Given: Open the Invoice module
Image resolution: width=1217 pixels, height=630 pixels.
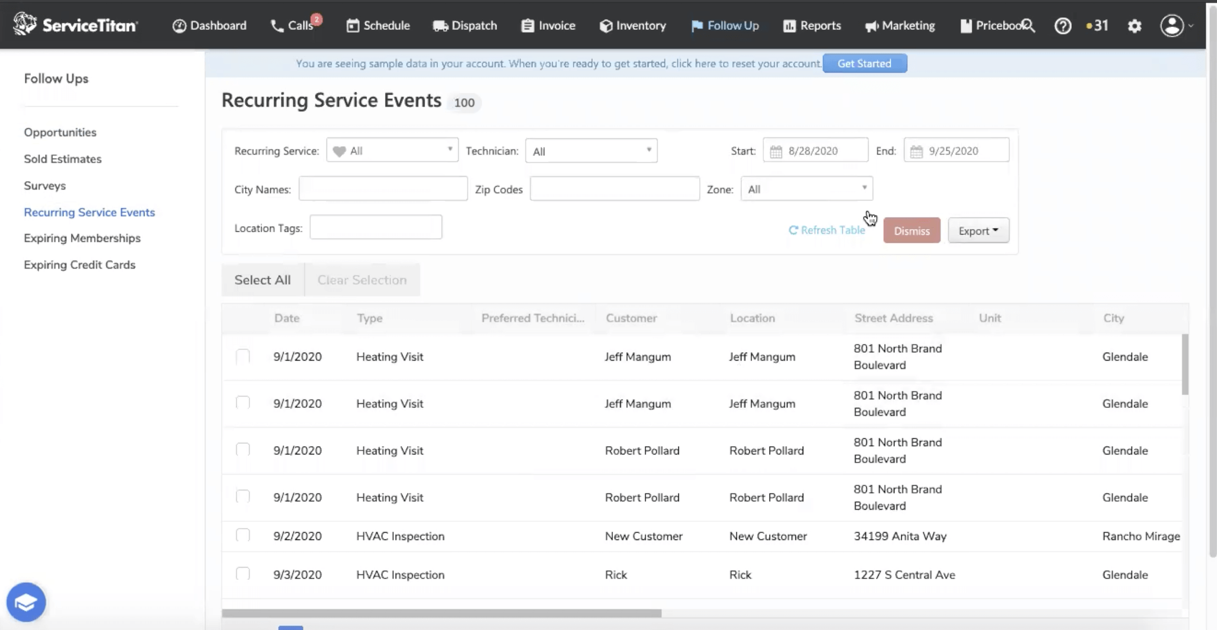Looking at the screenshot, I should (547, 25).
